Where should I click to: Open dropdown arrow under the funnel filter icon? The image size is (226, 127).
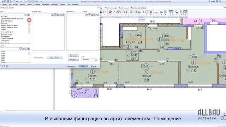click(x=176, y=15)
